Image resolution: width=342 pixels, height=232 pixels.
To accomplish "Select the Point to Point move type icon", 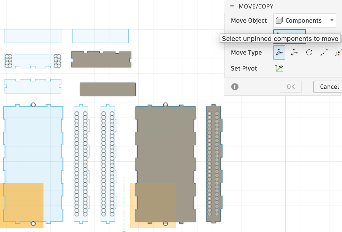I will click(324, 52).
